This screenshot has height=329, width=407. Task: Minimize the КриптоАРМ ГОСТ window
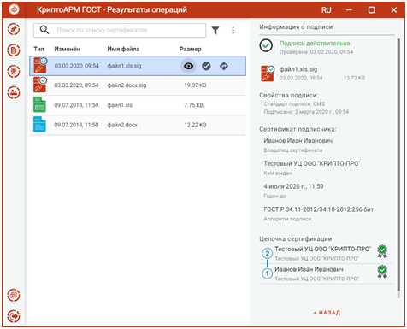coord(349,10)
